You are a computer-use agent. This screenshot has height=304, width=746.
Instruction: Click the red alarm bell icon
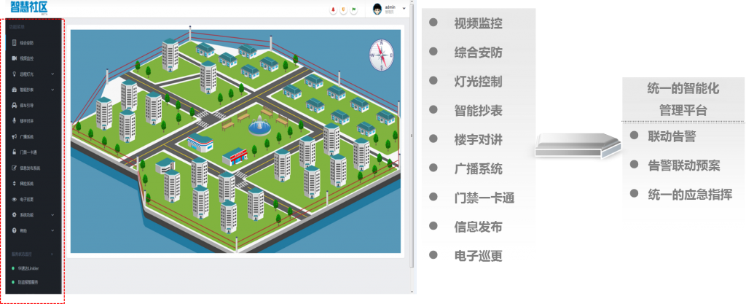point(332,9)
